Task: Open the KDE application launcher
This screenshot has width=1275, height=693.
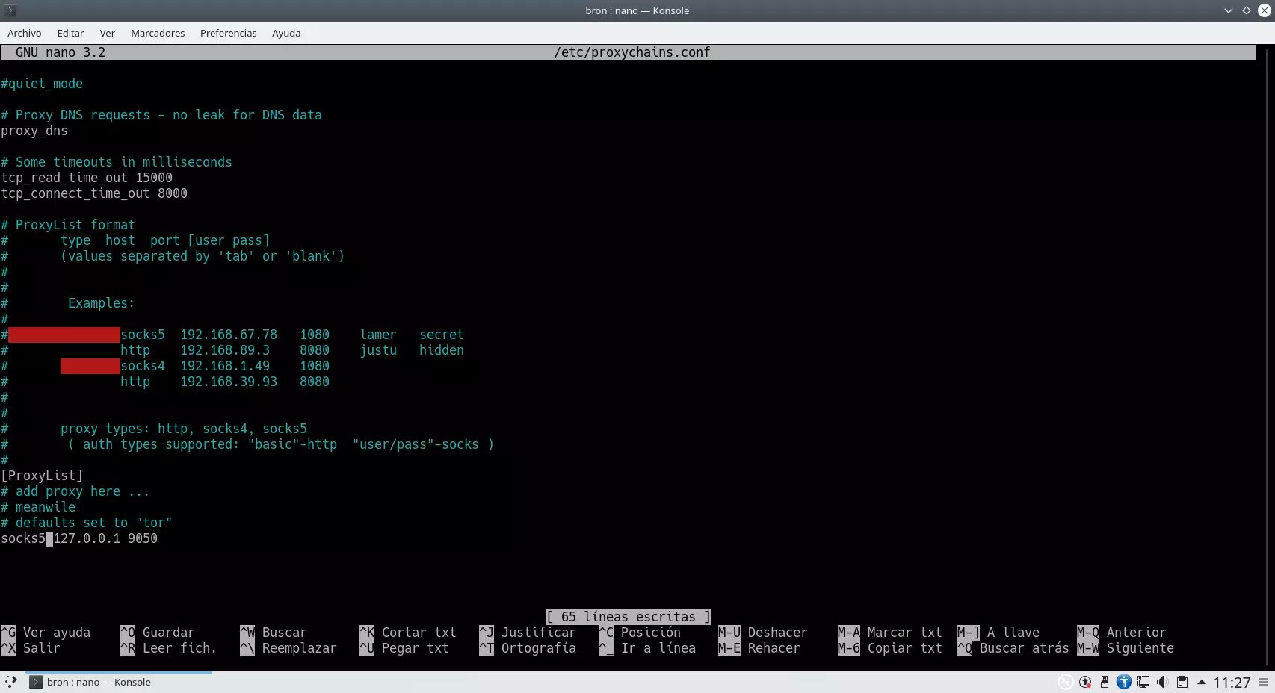Action: point(10,682)
